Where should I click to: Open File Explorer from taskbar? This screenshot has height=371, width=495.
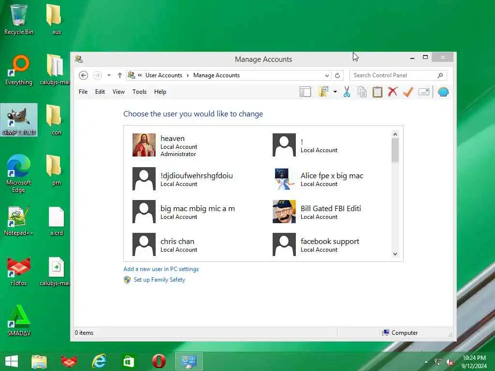pyautogui.click(x=39, y=361)
